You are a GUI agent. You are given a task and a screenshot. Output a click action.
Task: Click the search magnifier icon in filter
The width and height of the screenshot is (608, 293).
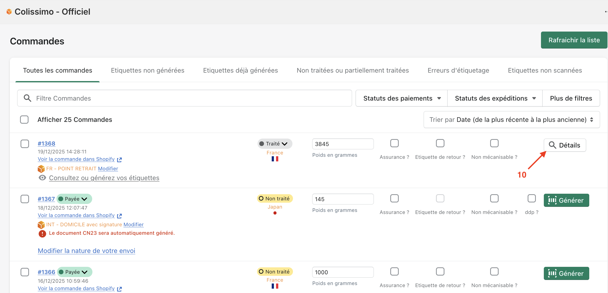coord(27,98)
